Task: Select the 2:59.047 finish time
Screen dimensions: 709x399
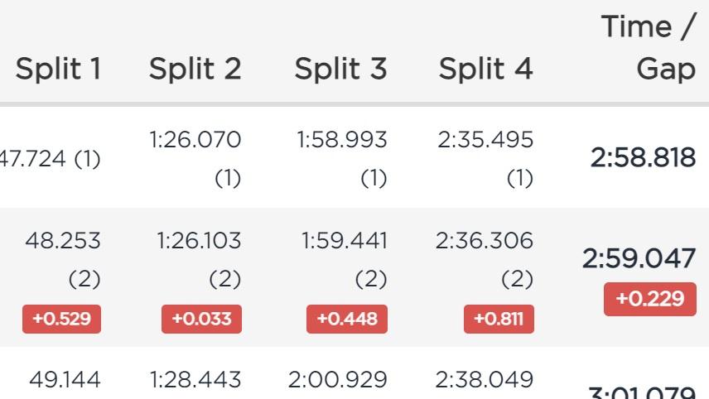Action: (639, 258)
